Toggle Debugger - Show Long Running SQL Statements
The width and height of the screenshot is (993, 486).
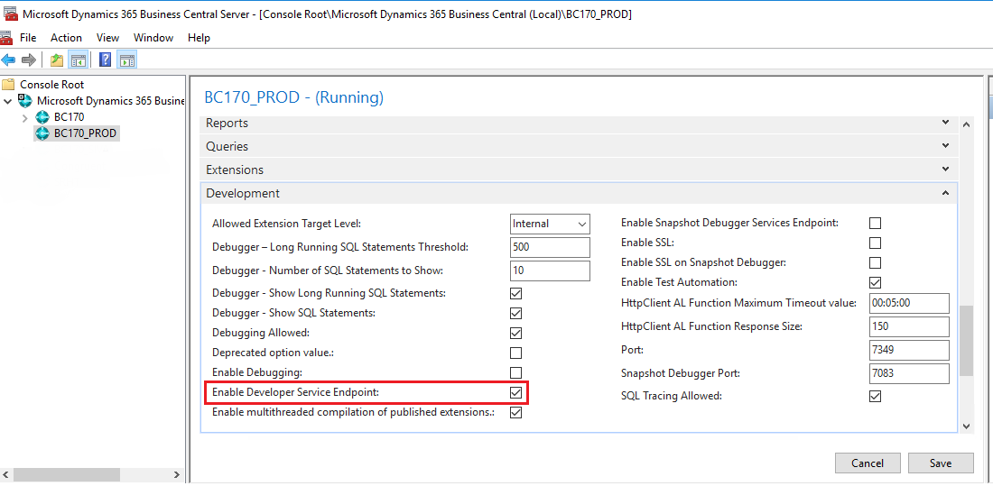pyautogui.click(x=515, y=294)
